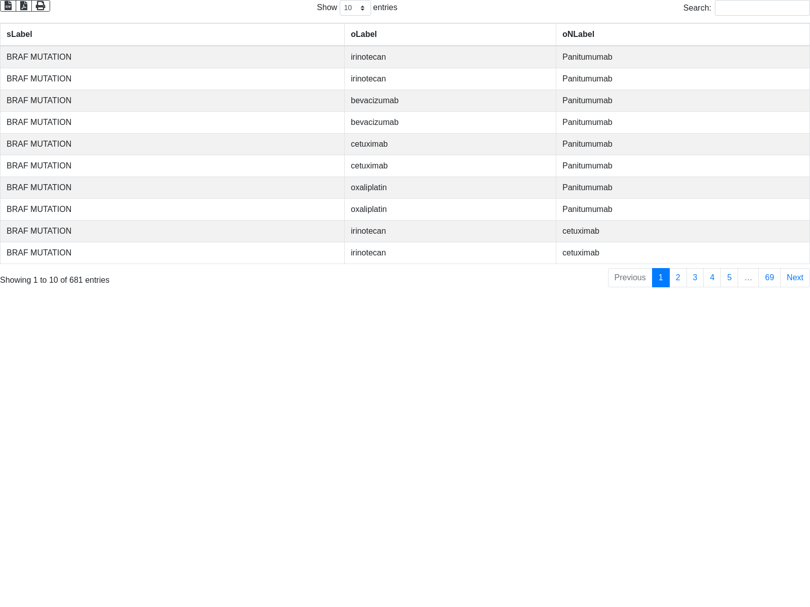Click the first cetuximab cell in oNLabel column
Viewport: 810px width, 607px height.
tap(581, 231)
